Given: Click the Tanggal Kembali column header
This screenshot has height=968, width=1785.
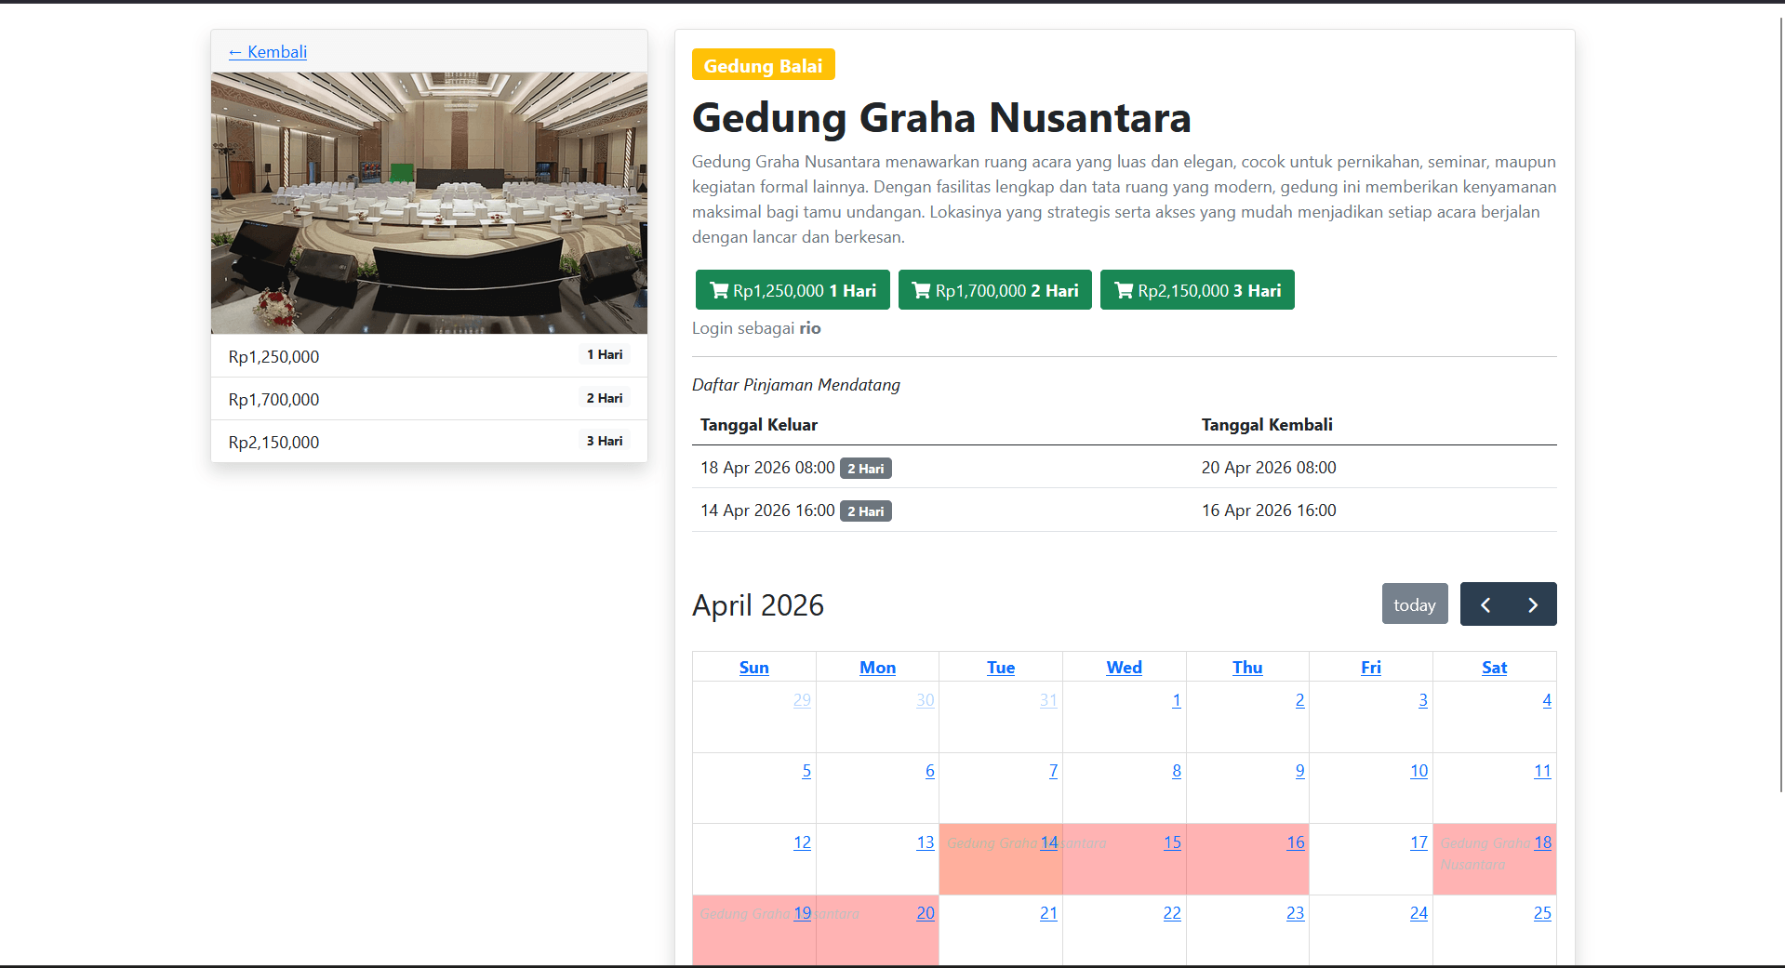Looking at the screenshot, I should (x=1267, y=425).
